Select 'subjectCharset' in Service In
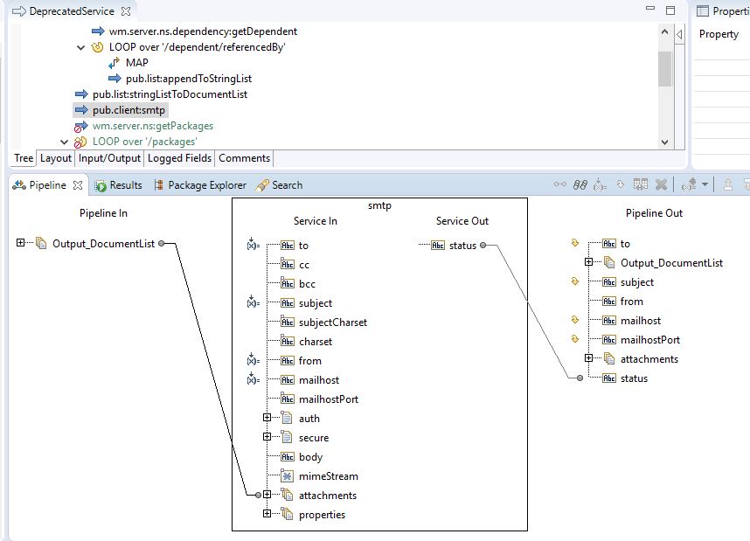Screen dimensions: 750x541 click(333, 323)
